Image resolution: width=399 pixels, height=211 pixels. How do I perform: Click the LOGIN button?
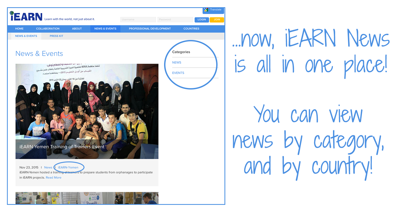202,19
